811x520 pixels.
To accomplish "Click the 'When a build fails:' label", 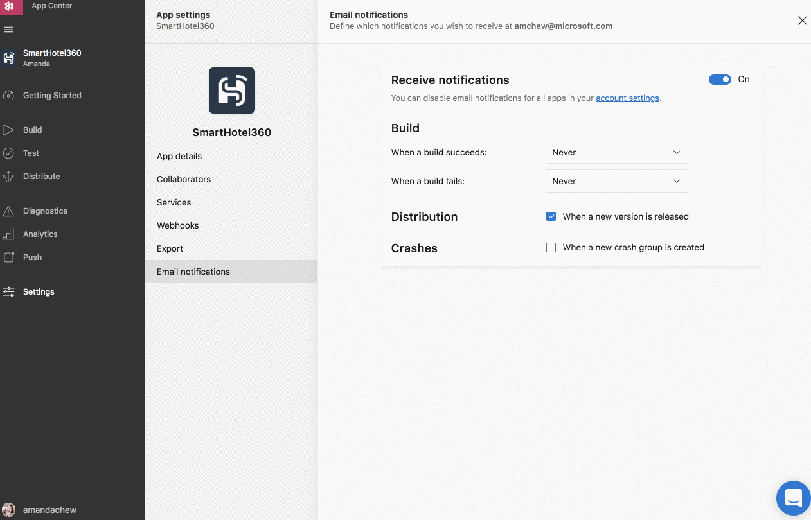I will 427,181.
